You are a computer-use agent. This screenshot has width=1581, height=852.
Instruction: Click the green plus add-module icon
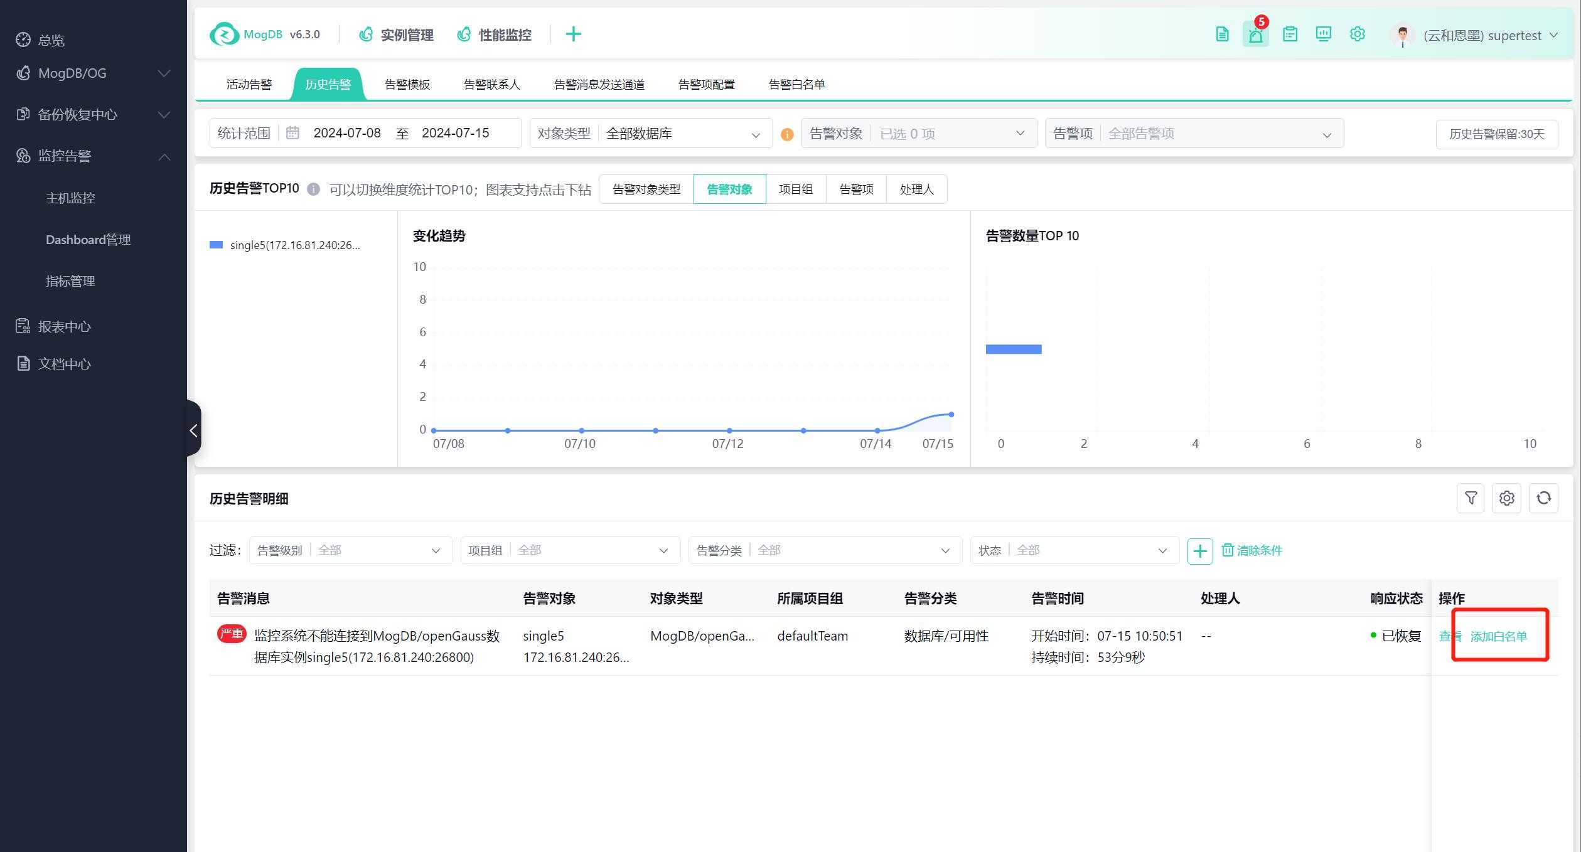coord(573,34)
